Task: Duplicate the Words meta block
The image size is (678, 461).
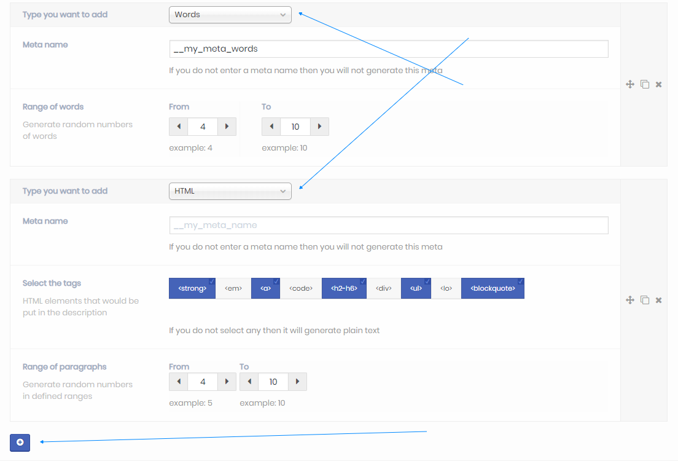Action: 645,84
